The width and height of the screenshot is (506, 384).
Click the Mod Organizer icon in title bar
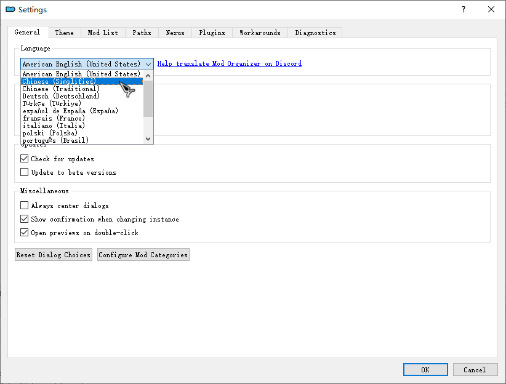[10, 9]
